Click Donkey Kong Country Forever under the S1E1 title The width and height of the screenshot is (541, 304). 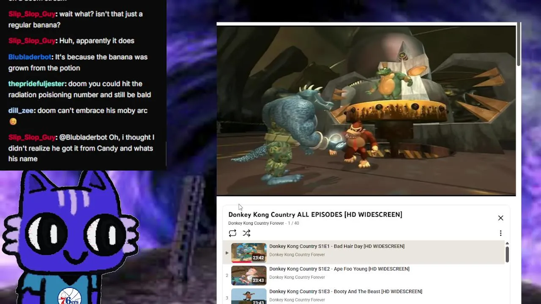pos(297,255)
